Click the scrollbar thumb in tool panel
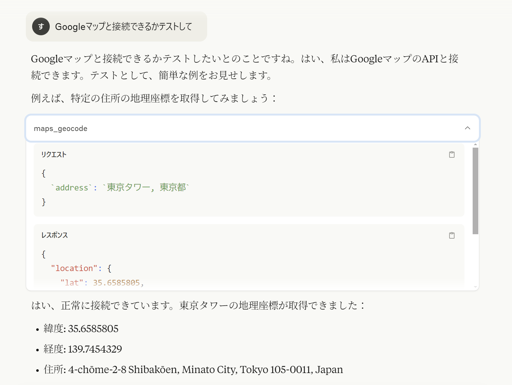This screenshot has height=385, width=512. [x=475, y=191]
